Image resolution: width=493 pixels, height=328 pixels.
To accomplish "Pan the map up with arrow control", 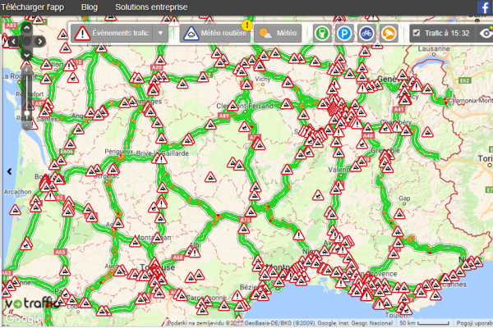I will click(x=27, y=28).
